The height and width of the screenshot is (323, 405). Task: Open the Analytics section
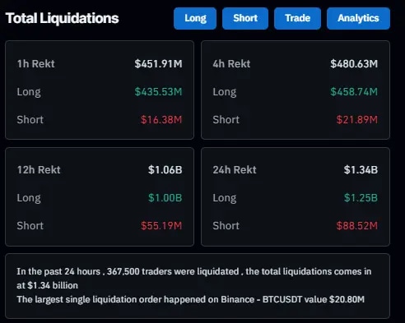pos(358,18)
